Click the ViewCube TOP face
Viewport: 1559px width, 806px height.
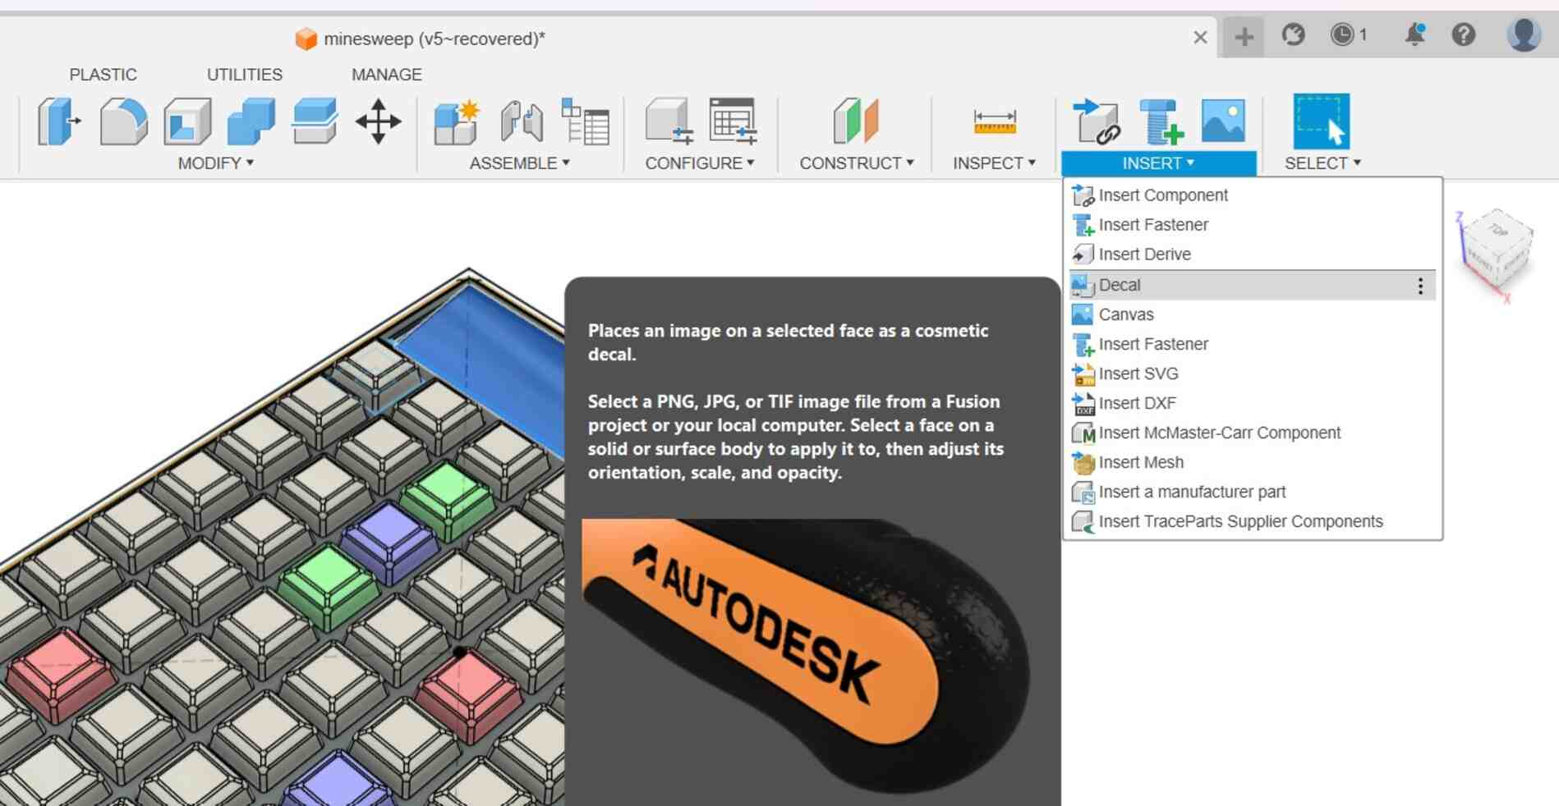1498,230
